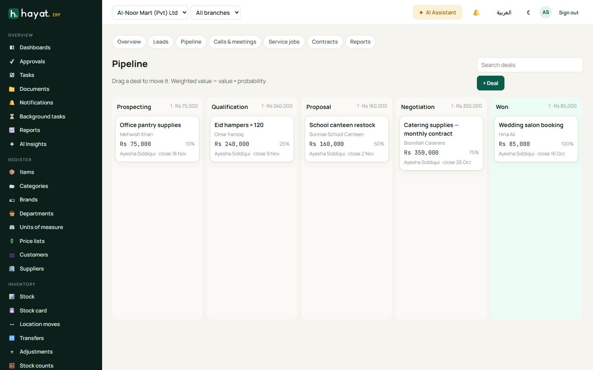This screenshot has height=370, width=593.
Task: Open Adjustments in the sidebar
Action: (36, 352)
